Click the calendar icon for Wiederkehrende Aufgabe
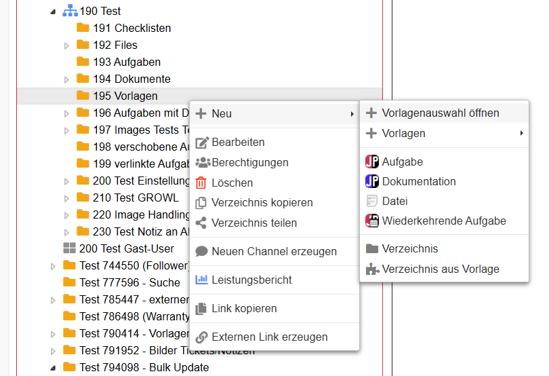549x376 pixels. coord(372,221)
